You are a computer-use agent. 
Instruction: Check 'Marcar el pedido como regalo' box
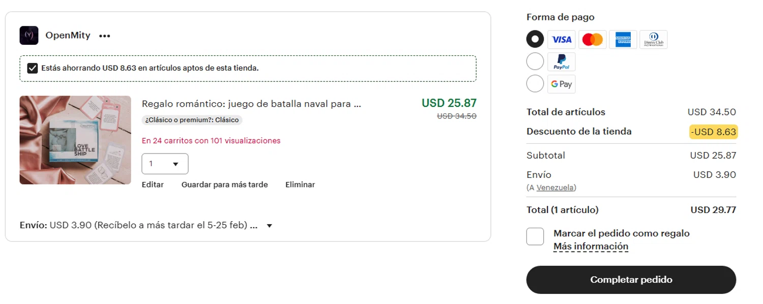(x=535, y=236)
